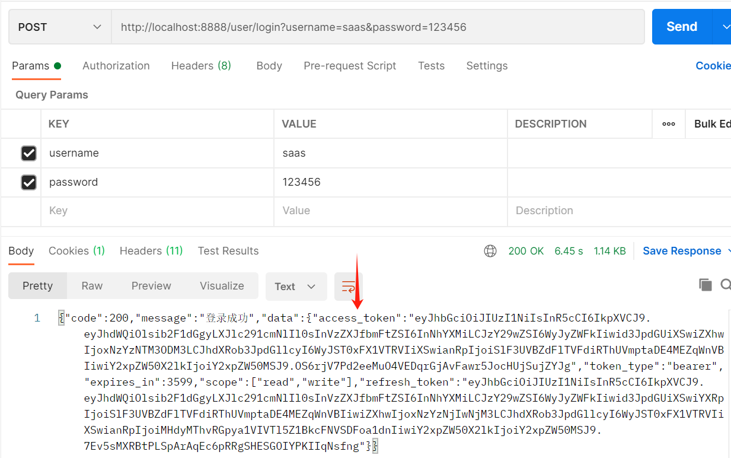The height and width of the screenshot is (458, 731).
Task: Click the empty Key input
Action: click(157, 211)
